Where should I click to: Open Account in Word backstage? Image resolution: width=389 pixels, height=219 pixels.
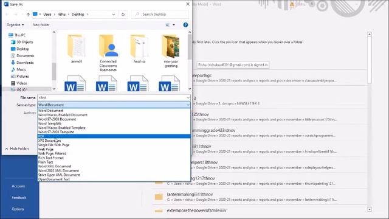[x=18, y=186]
